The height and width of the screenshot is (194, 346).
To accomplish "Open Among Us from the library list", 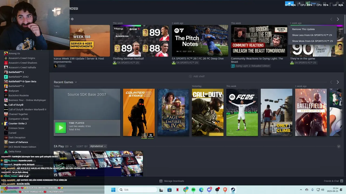I will pos(14,53).
